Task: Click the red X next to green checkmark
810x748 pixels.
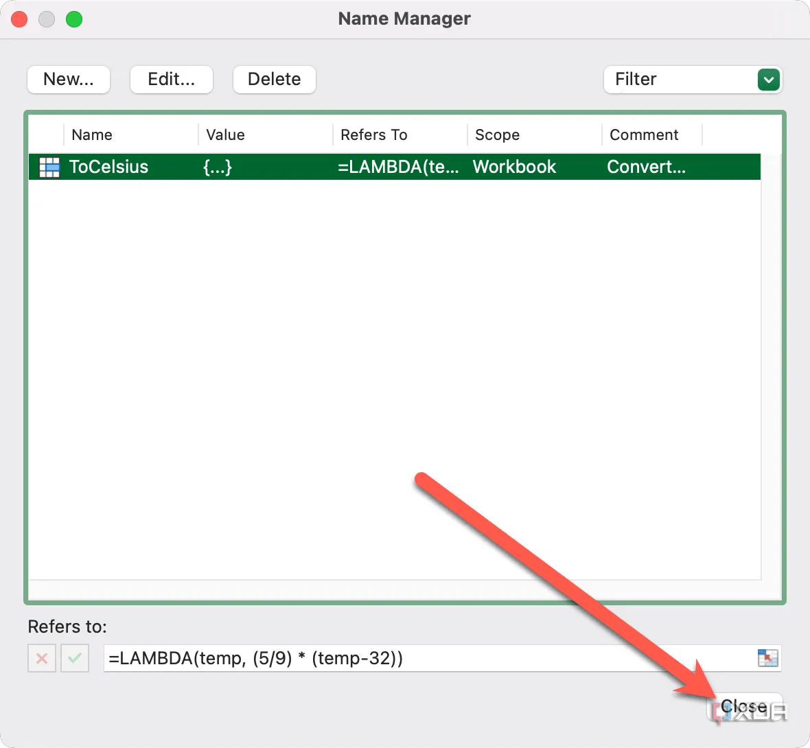Action: point(41,658)
